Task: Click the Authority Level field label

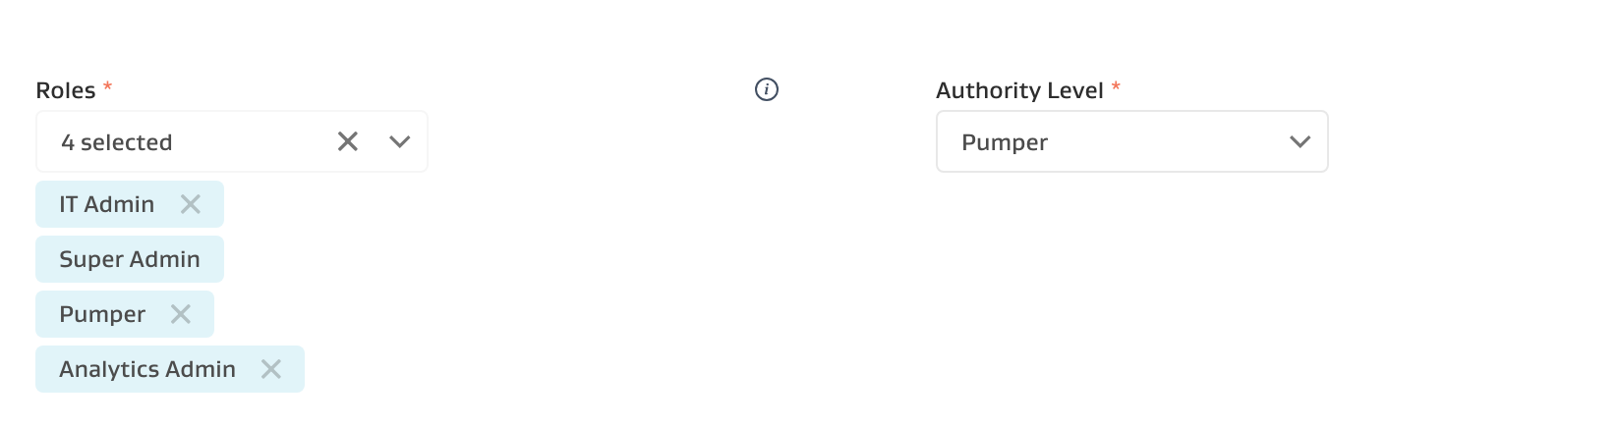Action: tap(1019, 90)
